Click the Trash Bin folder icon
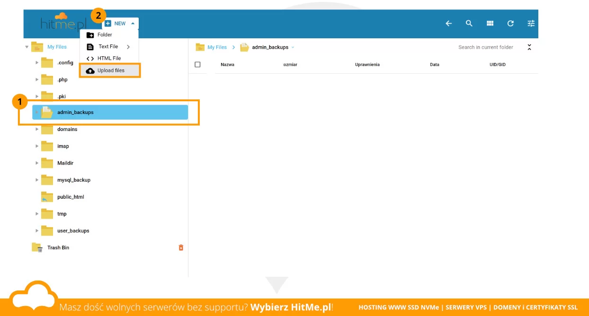Image resolution: width=589 pixels, height=316 pixels. coord(37,247)
